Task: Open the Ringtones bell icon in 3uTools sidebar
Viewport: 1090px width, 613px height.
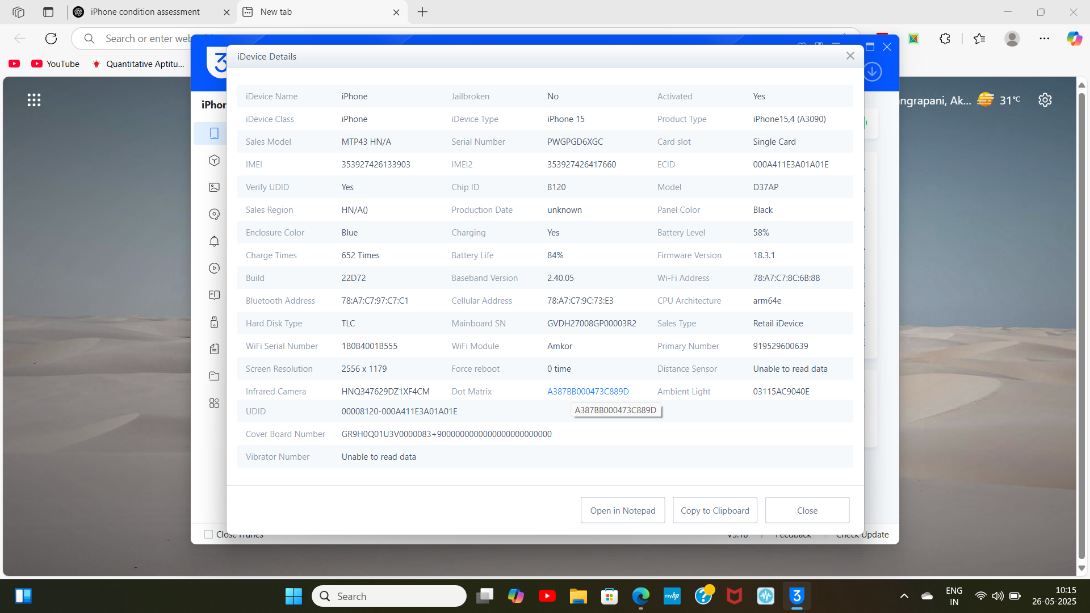Action: pos(214,241)
